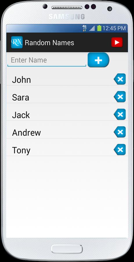Click the RN app logo icon

(17, 42)
